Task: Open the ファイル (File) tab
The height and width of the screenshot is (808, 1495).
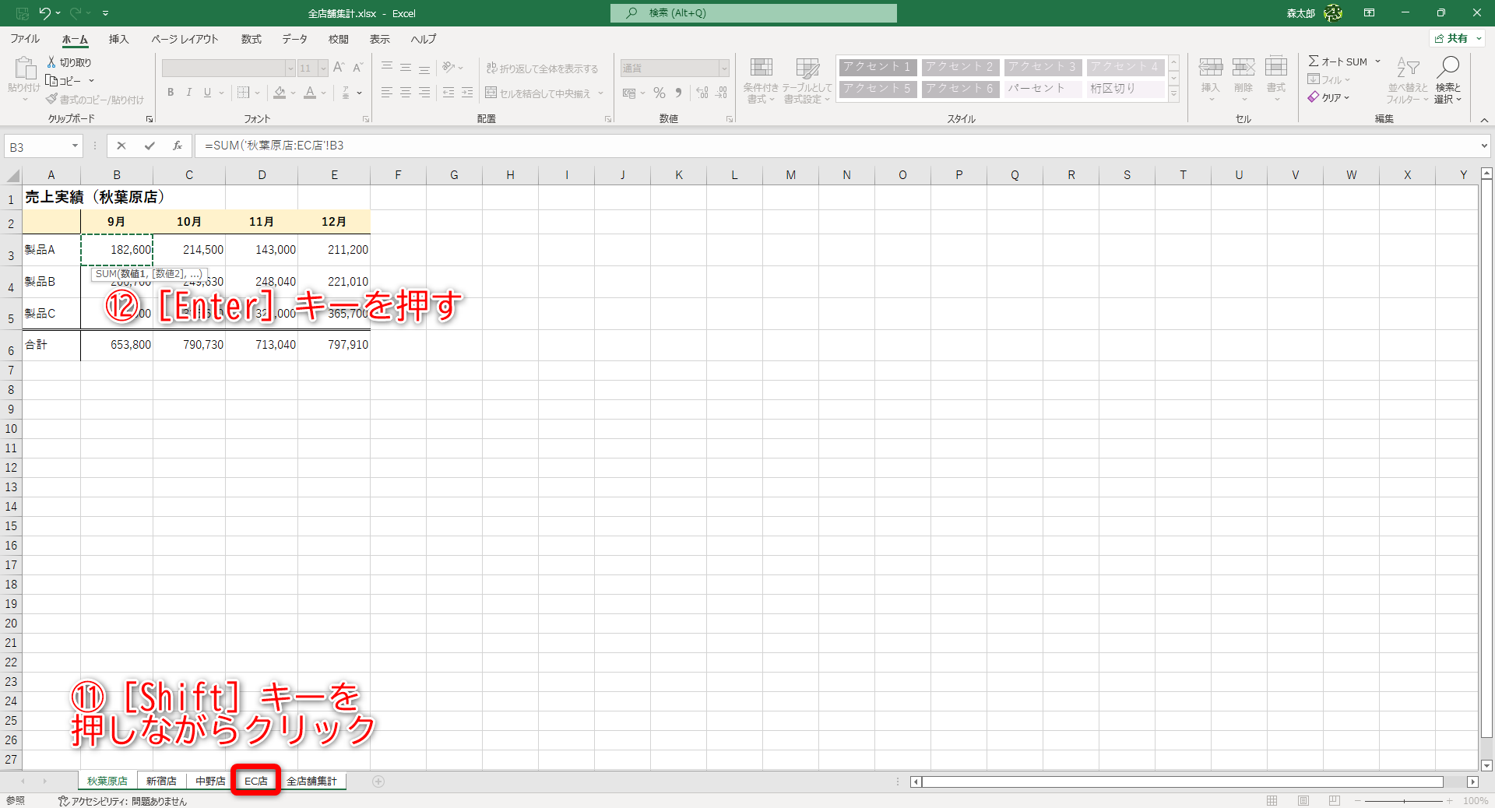Action: pos(25,39)
